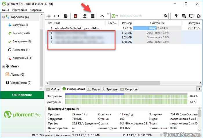Image resolution: width=203 pixels, height=138 pixels.
Task: Expand hidden toolbar buttons chevron
Action: (108, 14)
